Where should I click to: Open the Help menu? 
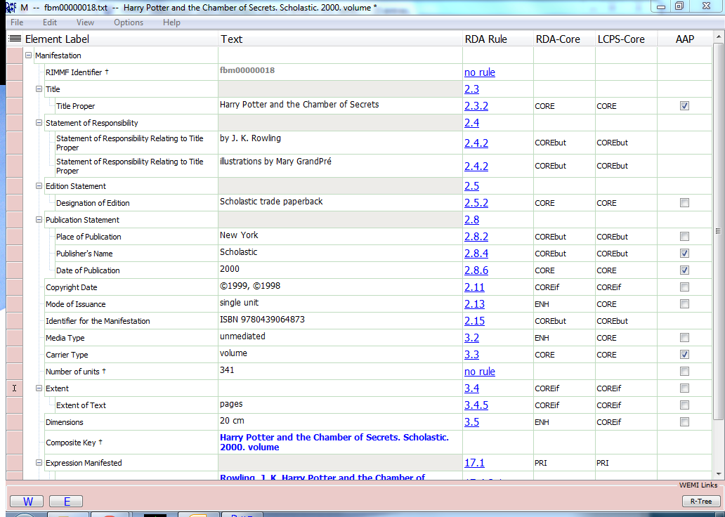click(171, 22)
